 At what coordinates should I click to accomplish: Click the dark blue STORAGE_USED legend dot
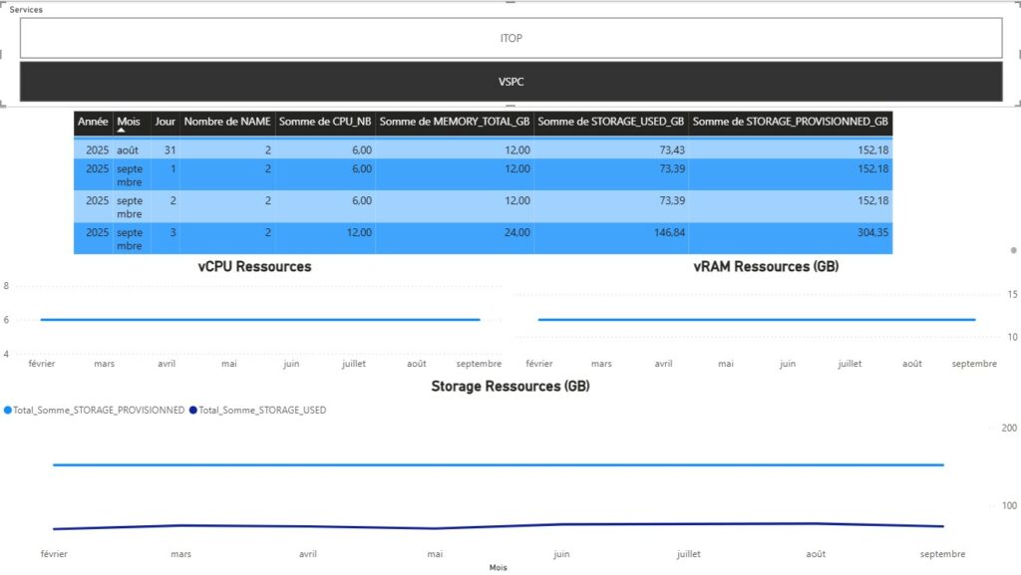pos(193,410)
